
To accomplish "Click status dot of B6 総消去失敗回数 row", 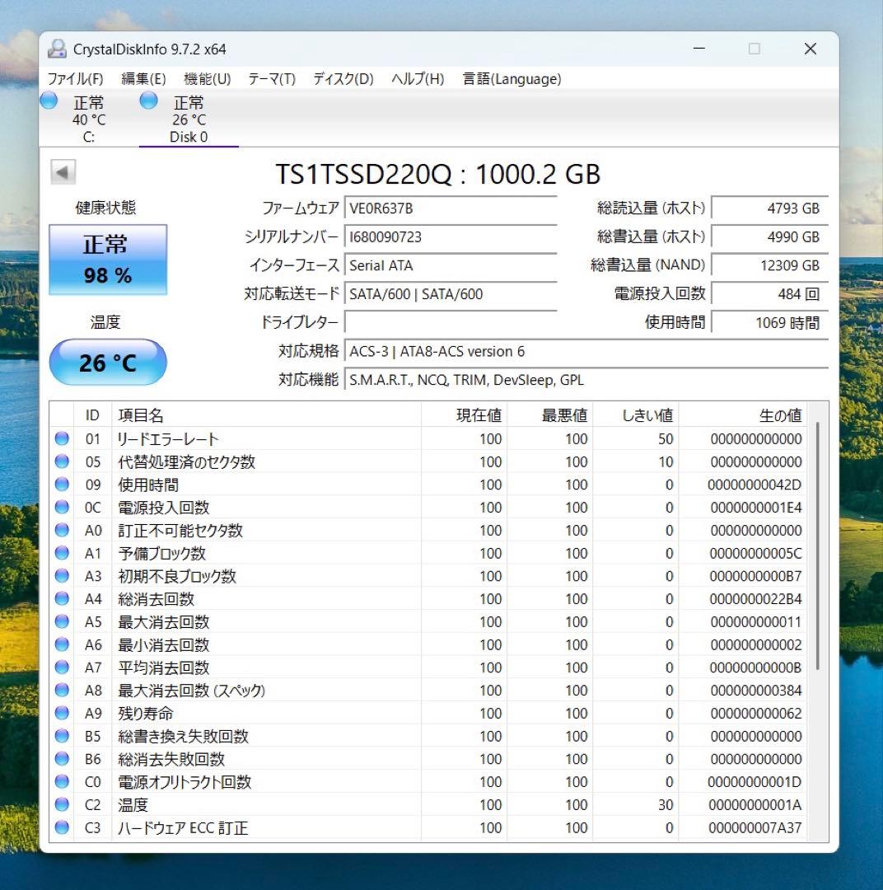I will tap(62, 759).
